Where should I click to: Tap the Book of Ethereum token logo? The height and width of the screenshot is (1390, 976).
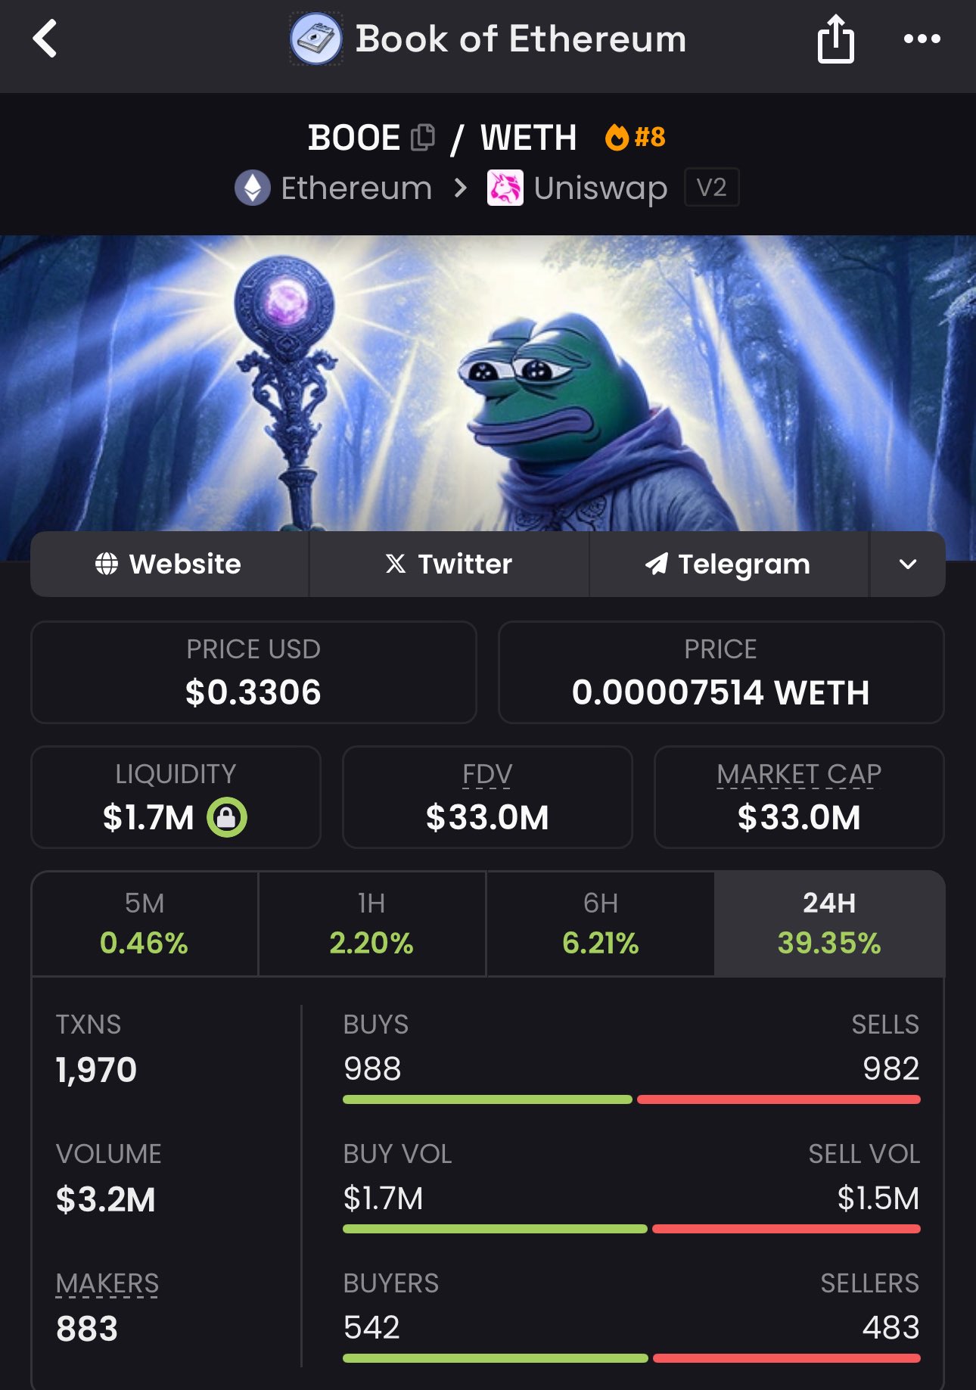[316, 39]
